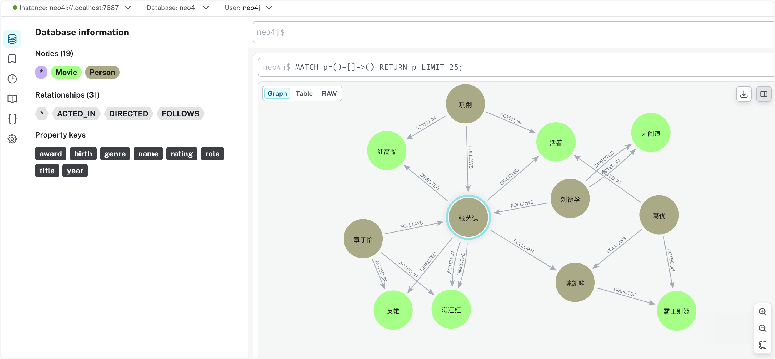775x359 pixels.
Task: Switch to the RAW result tab
Action: (329, 94)
